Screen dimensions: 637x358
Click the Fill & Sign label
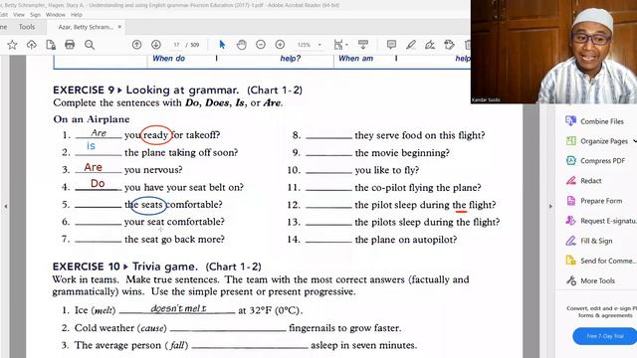point(596,241)
